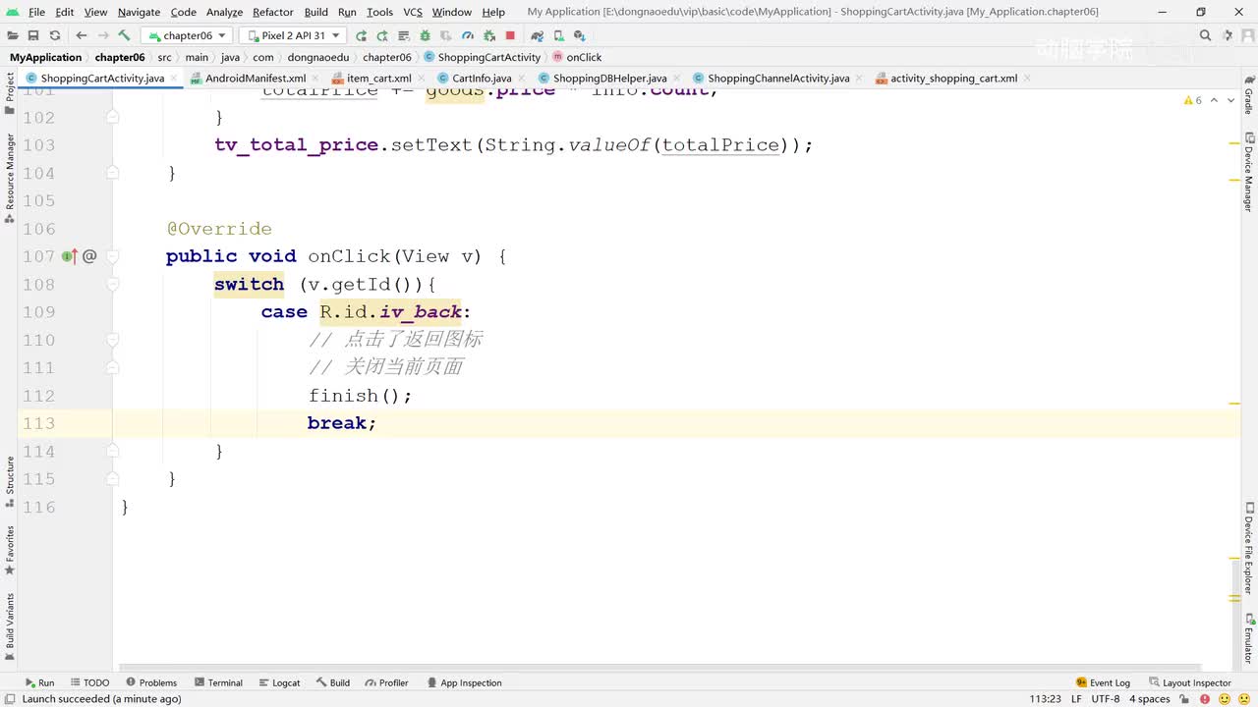This screenshot has height=707, width=1258.
Task: Open the Pixel 2 API 31 device dropdown
Action: coord(293,35)
